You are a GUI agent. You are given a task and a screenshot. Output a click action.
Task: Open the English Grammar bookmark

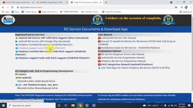tap(48, 12)
